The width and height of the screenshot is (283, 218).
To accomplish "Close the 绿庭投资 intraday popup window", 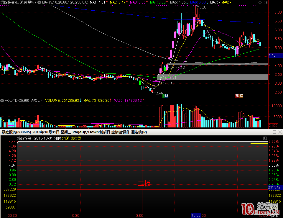I will tap(280, 132).
